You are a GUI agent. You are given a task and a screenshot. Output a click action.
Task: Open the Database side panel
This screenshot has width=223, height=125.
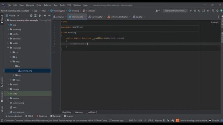222,38
